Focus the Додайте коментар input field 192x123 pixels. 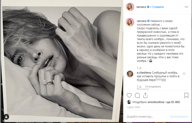(147, 117)
